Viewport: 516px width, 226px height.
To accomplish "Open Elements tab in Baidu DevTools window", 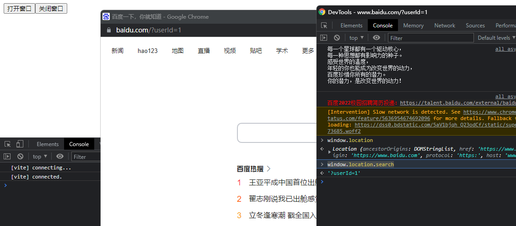I will click(x=351, y=25).
